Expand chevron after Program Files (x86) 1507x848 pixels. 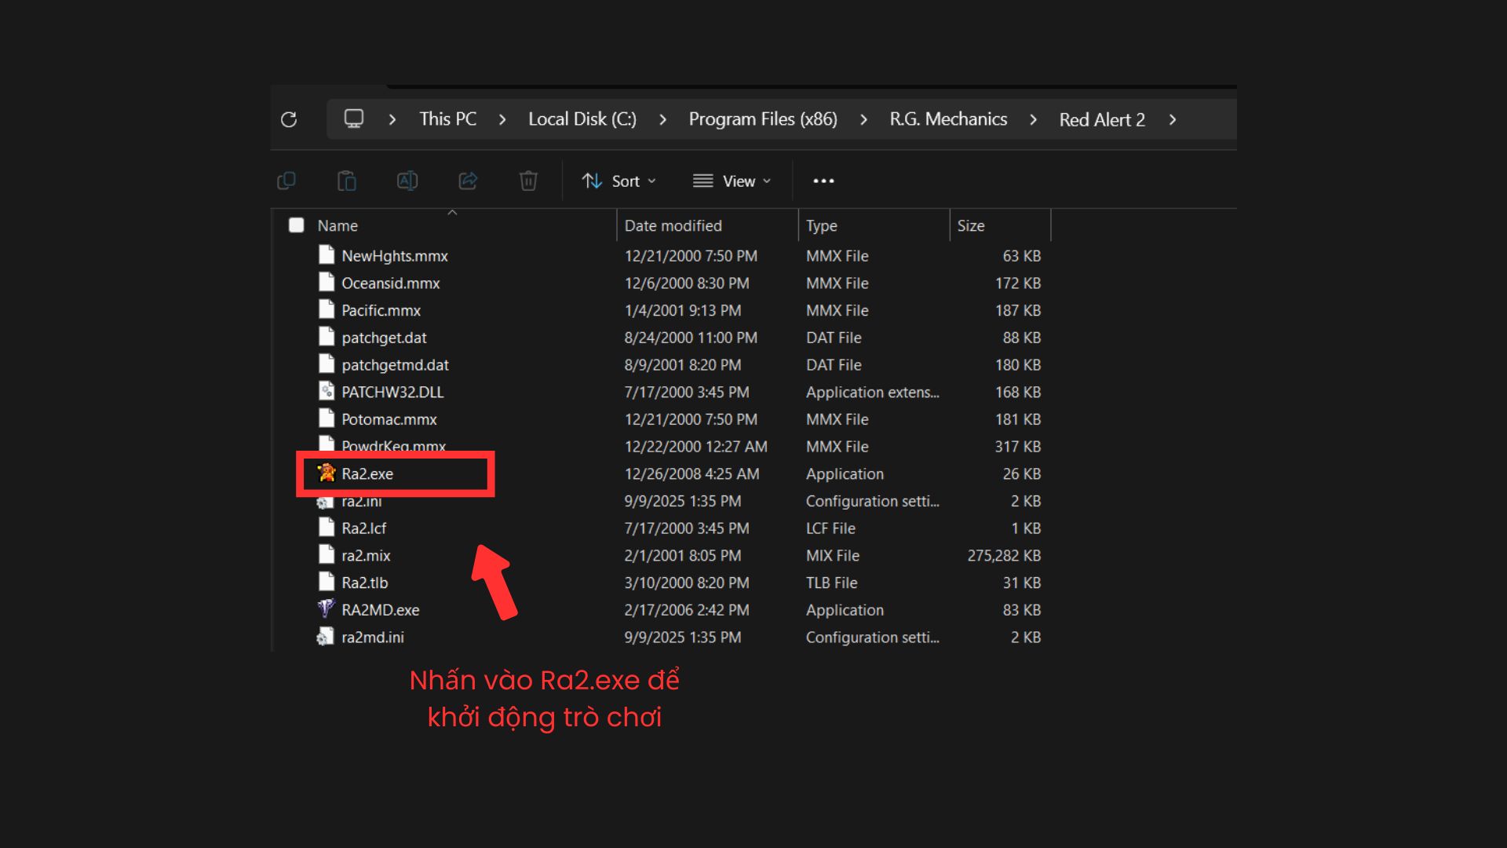tap(863, 119)
